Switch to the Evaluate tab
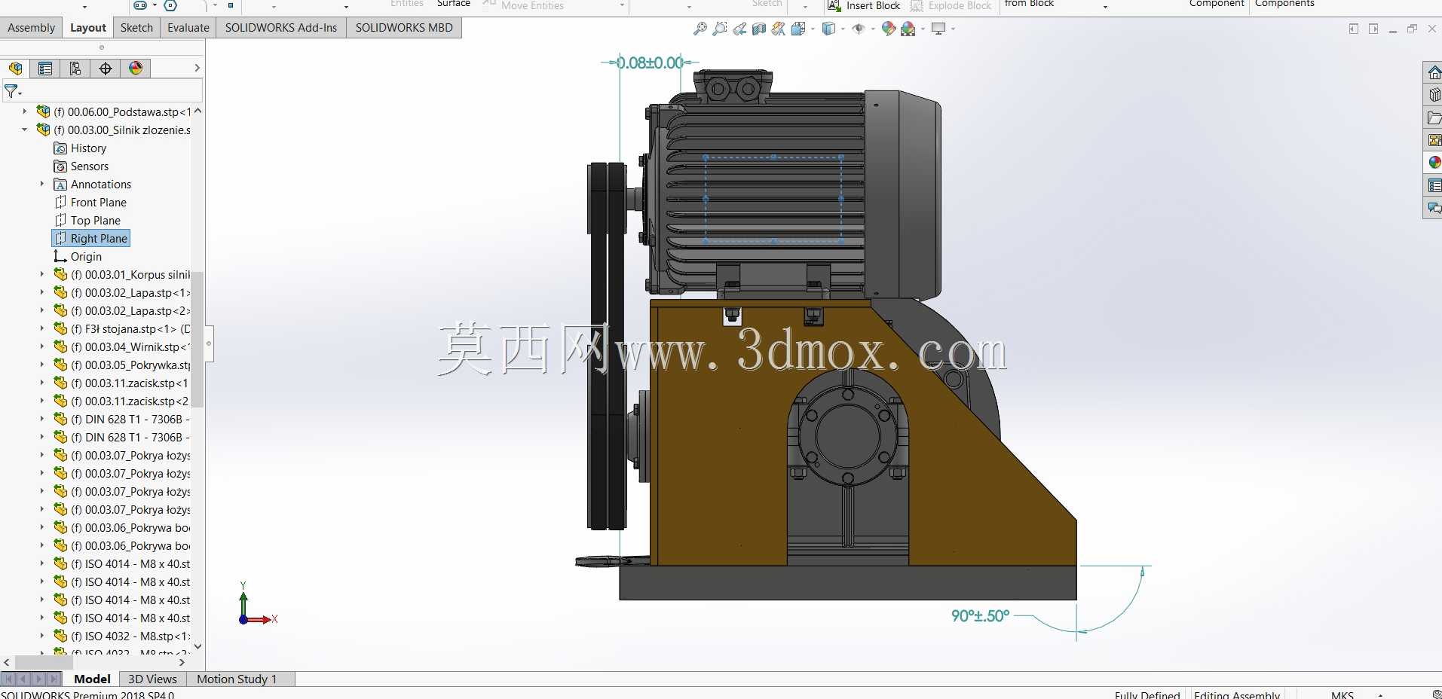The height and width of the screenshot is (699, 1442). tap(188, 28)
